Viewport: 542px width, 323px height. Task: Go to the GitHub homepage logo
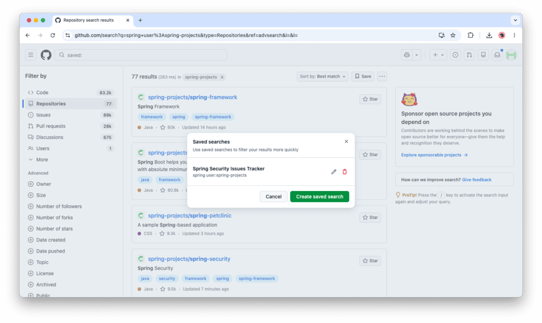[46, 55]
